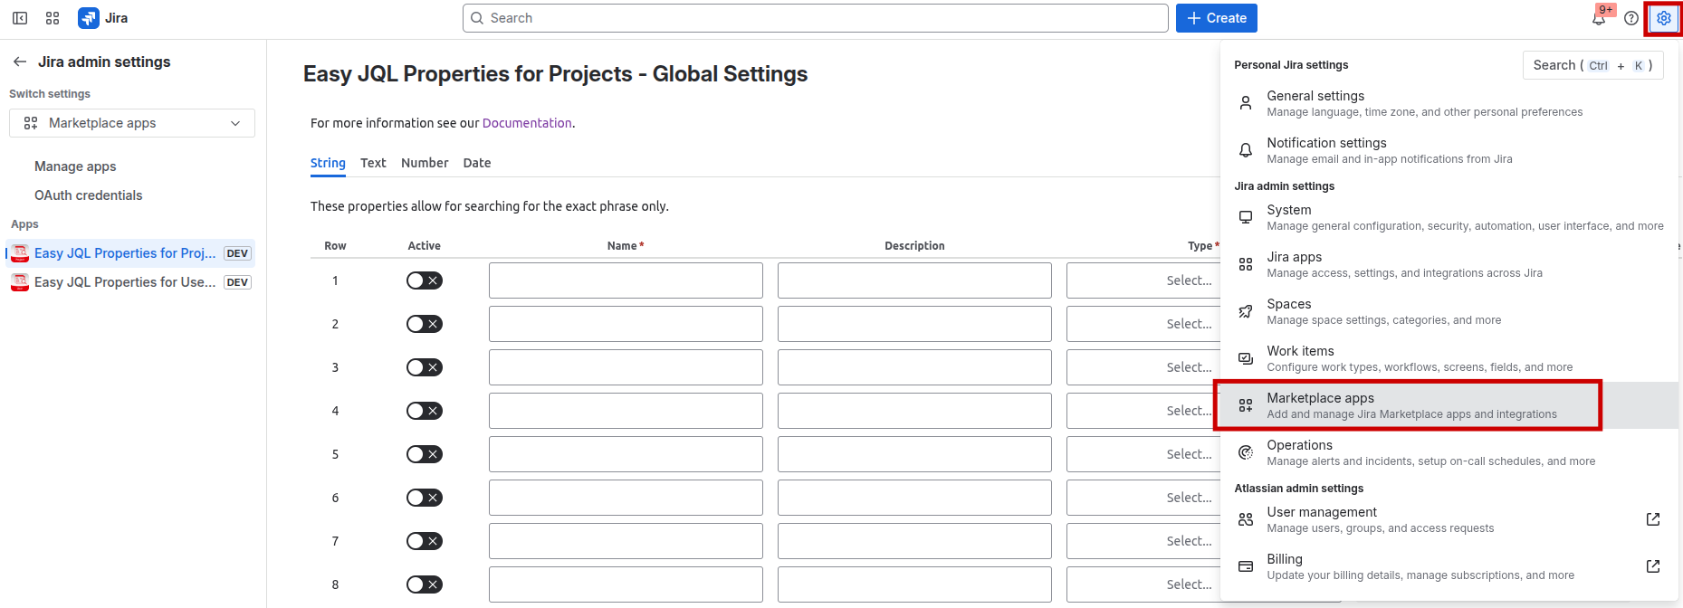Click the help question mark icon
The height and width of the screenshot is (608, 1683).
[1631, 18]
